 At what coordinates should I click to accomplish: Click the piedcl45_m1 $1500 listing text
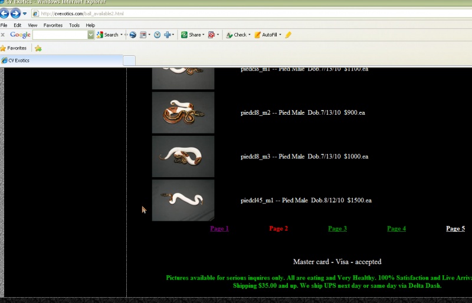tap(306, 200)
